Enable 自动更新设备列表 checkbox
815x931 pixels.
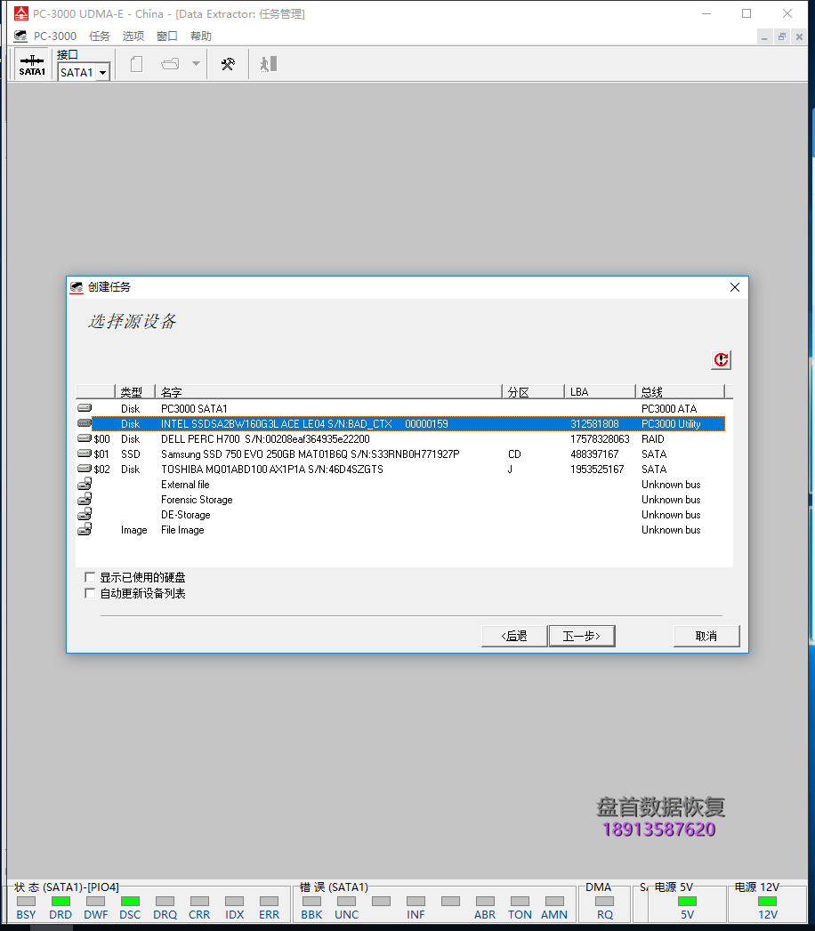tap(90, 592)
